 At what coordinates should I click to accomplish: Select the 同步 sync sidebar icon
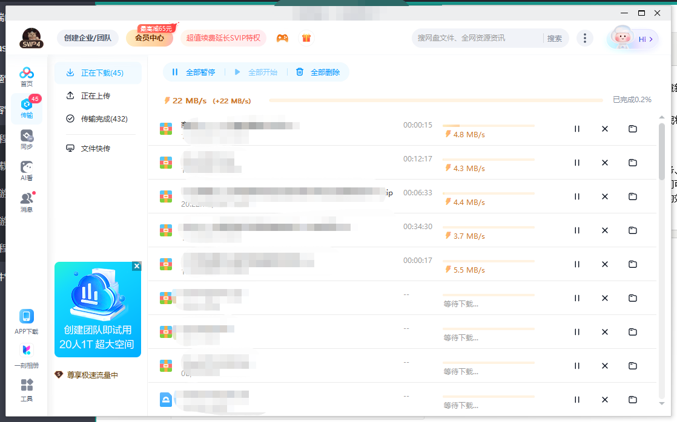click(x=26, y=140)
